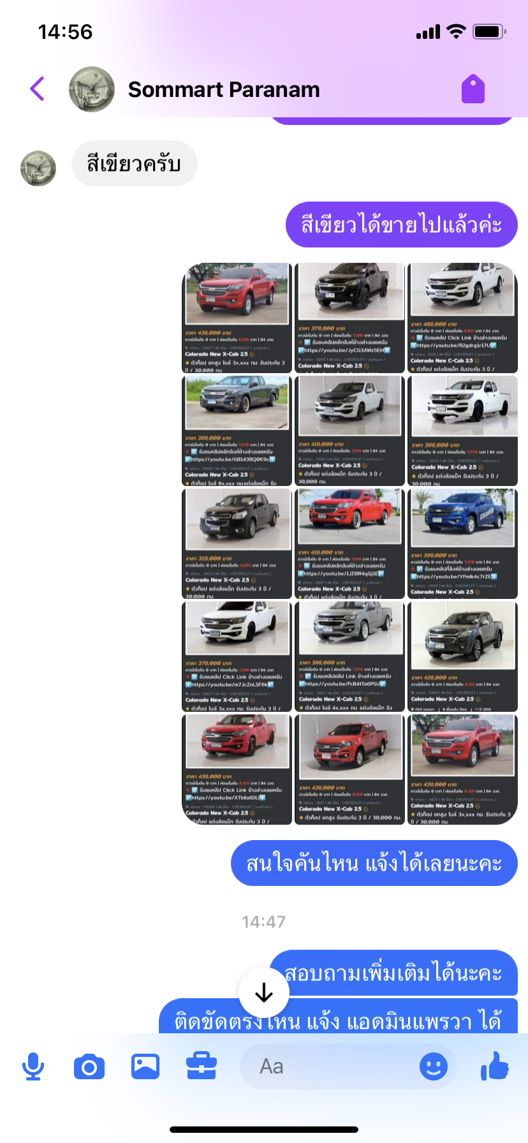Open black truck image priced 379,000
Image resolution: width=528 pixels, height=1143 pixels.
click(x=349, y=318)
